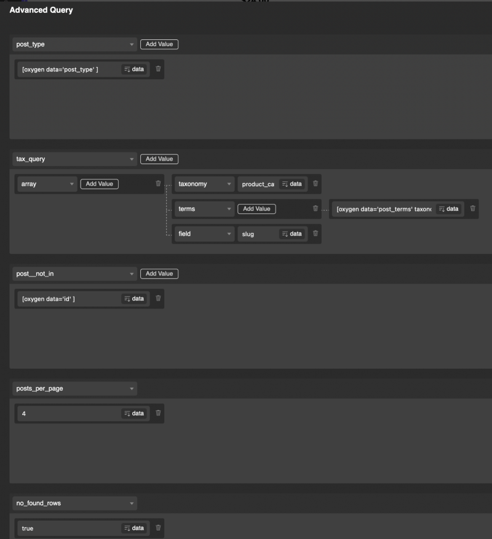Open the array type dropdown

[x=46, y=184]
